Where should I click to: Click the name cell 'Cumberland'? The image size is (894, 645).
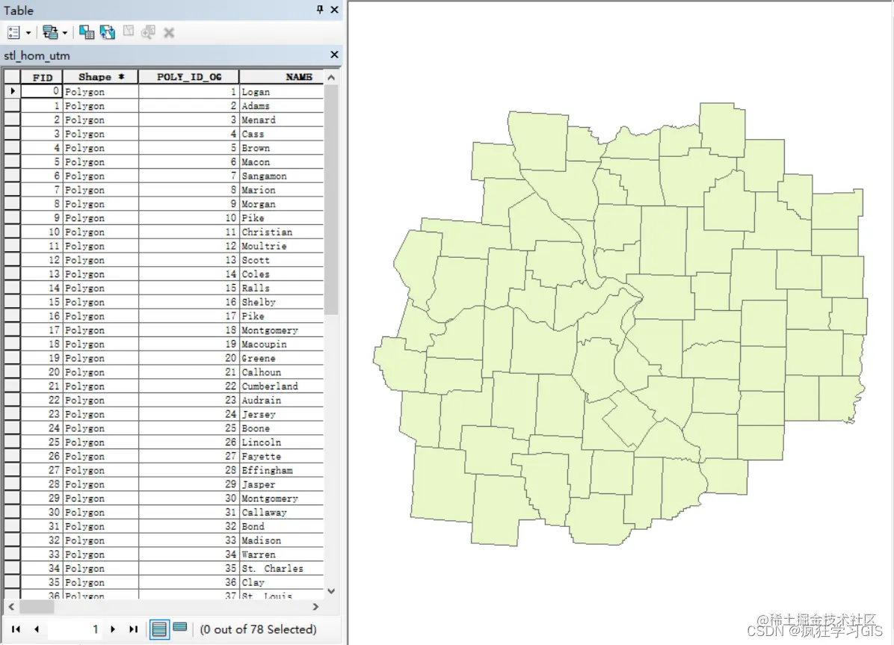281,386
